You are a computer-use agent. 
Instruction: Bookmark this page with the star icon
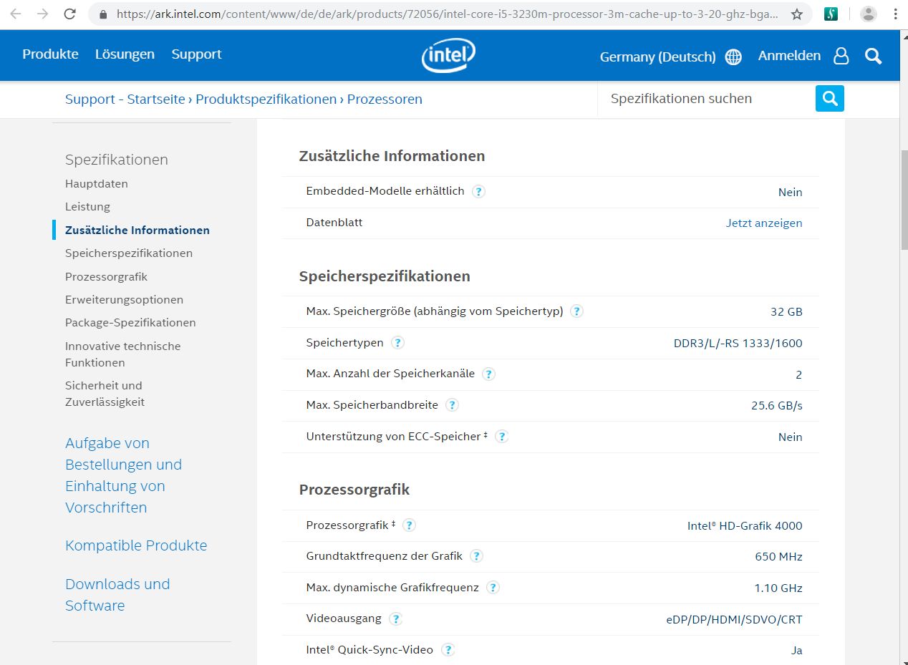coord(797,14)
